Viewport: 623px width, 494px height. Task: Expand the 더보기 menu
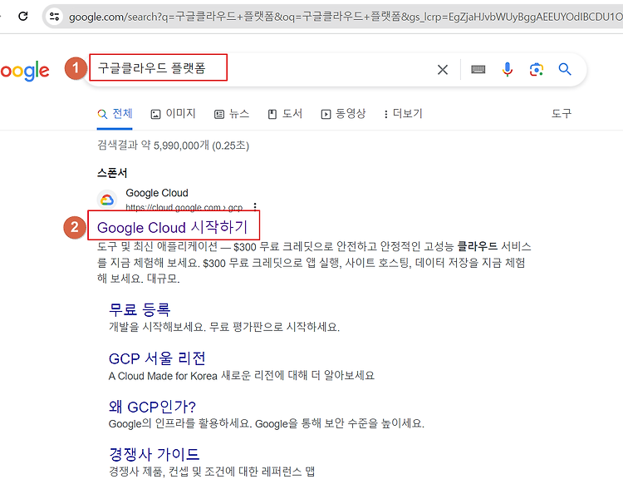click(x=403, y=114)
